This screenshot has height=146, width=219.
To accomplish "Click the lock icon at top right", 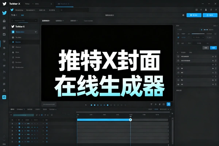I will pos(211,9).
